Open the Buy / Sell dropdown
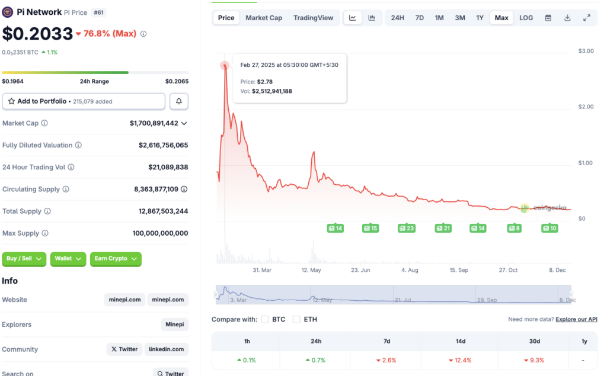Image resolution: width=607 pixels, height=376 pixels. pos(24,259)
